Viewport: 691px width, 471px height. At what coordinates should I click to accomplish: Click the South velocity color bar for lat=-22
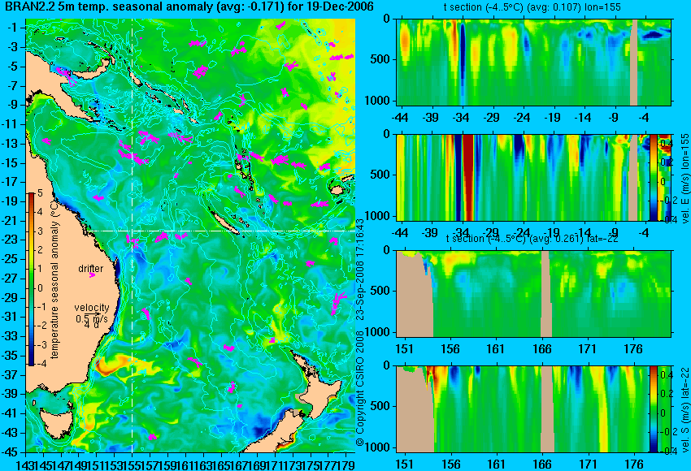(x=654, y=409)
